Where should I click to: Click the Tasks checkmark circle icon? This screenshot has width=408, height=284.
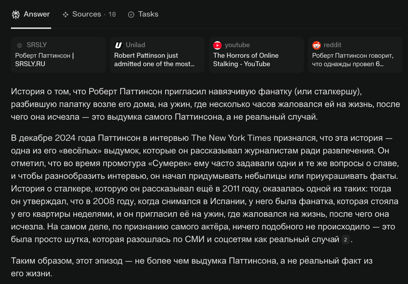point(131,15)
